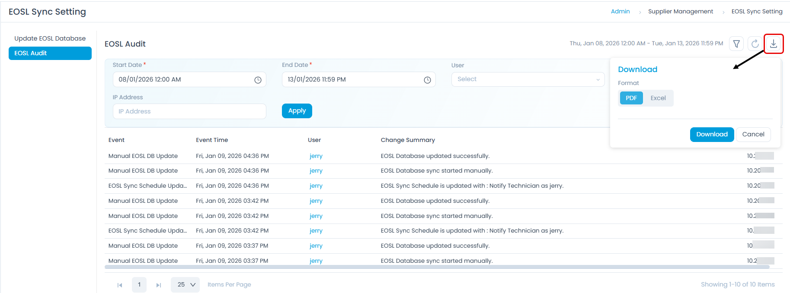Open the 25 items per page dropdown
This screenshot has width=790, height=293.
tap(185, 285)
